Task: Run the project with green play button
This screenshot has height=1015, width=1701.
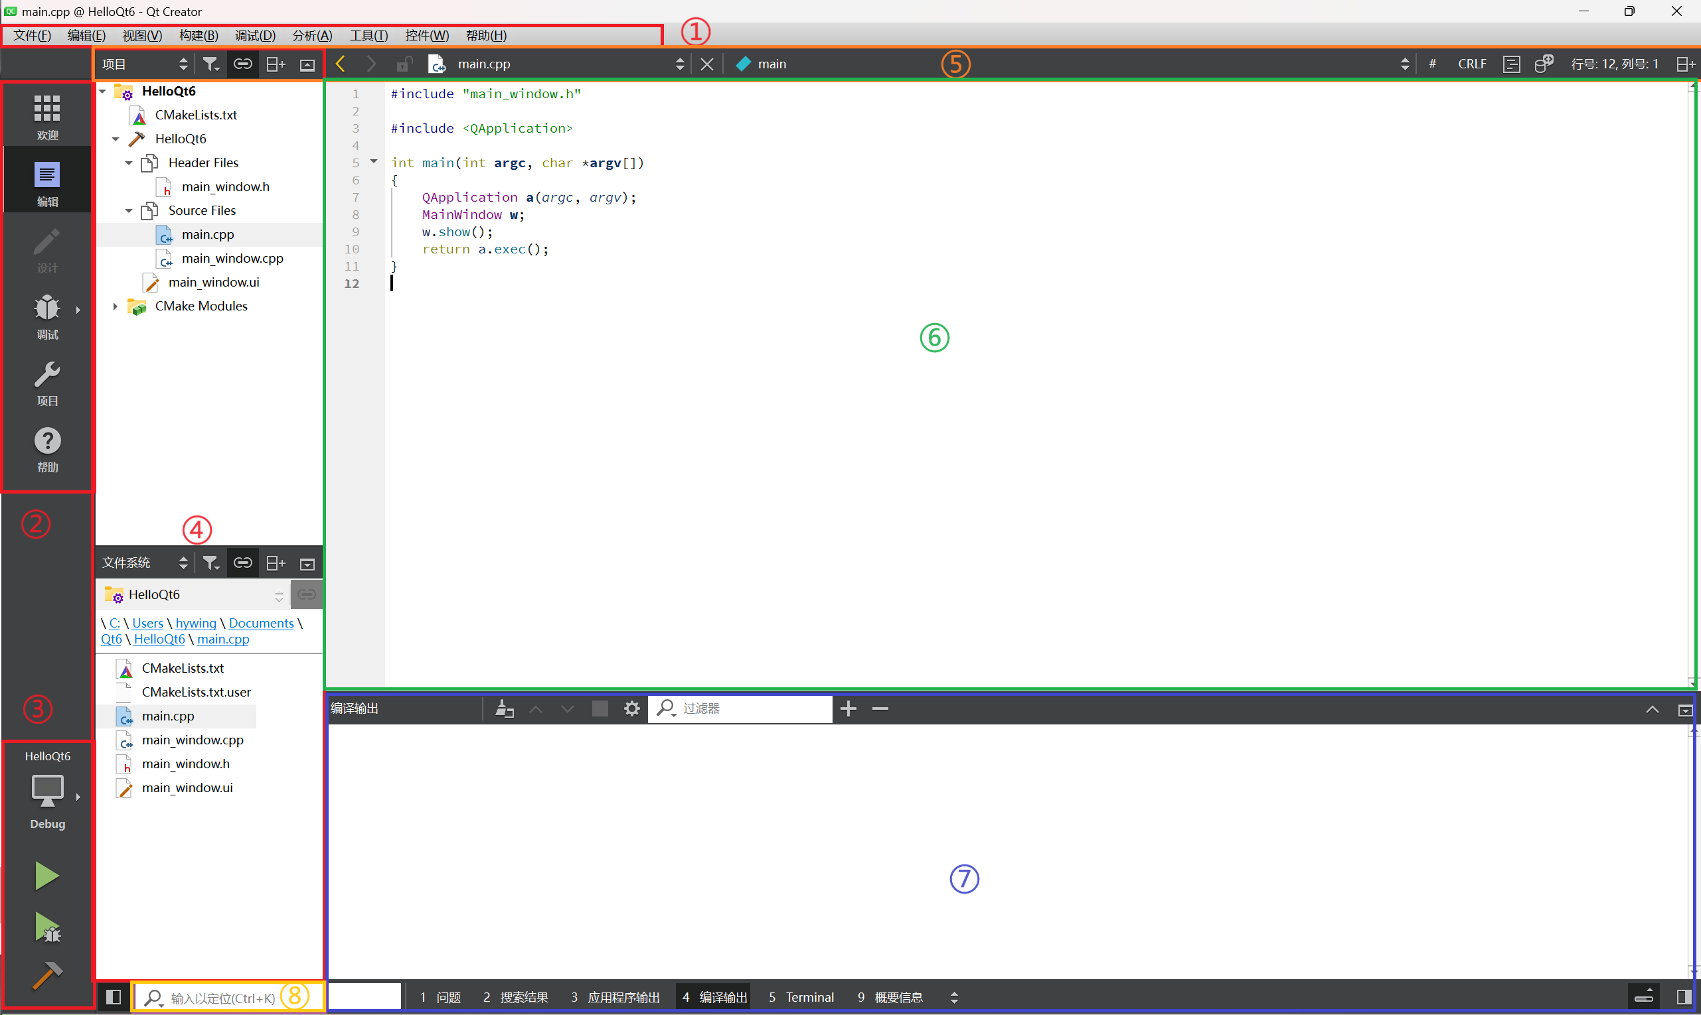Action: [x=47, y=876]
